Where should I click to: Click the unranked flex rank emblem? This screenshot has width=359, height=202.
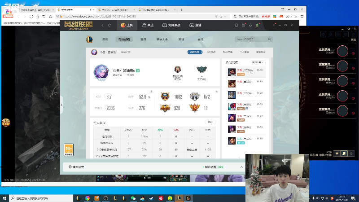click(x=201, y=70)
